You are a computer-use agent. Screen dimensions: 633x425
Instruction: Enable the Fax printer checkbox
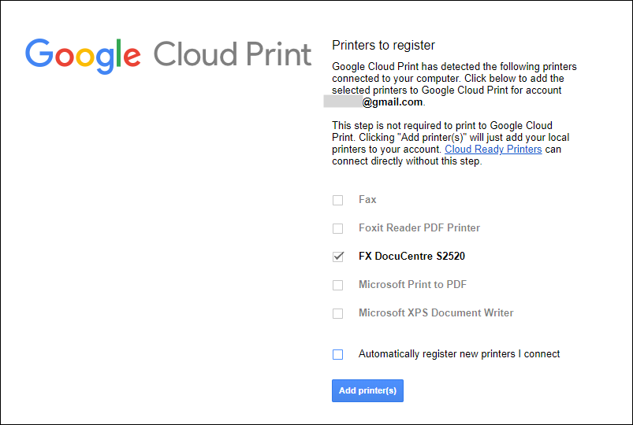coord(338,200)
